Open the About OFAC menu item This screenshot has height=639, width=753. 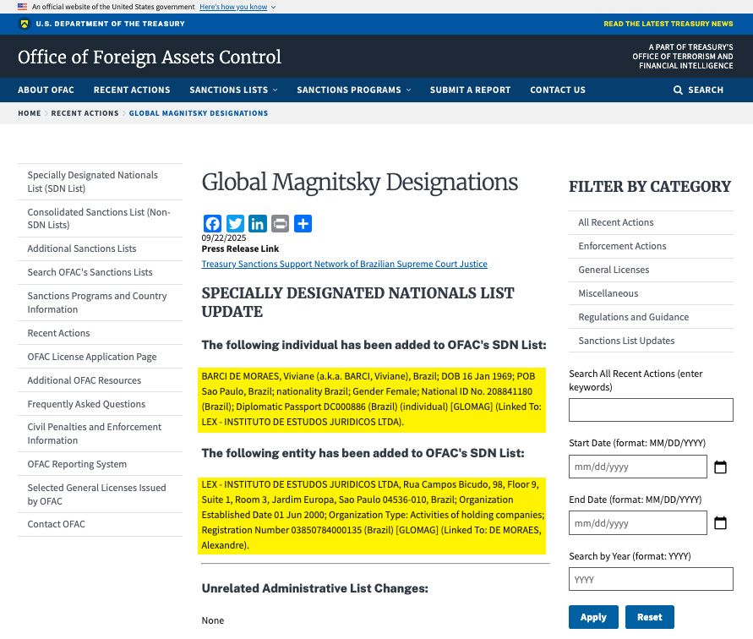point(46,90)
